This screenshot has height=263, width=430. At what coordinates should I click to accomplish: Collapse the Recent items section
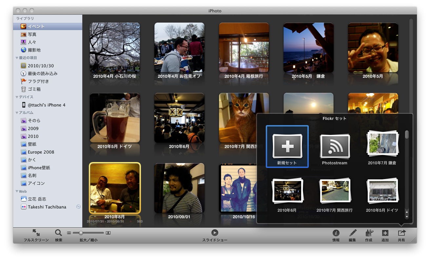(x=17, y=58)
